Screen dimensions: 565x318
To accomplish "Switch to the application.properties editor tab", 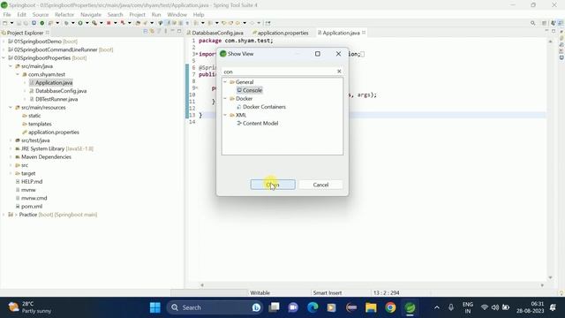I will 281,33.
